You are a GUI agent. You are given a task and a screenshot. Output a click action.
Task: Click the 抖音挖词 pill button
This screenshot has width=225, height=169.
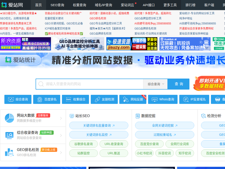pos(165,153)
